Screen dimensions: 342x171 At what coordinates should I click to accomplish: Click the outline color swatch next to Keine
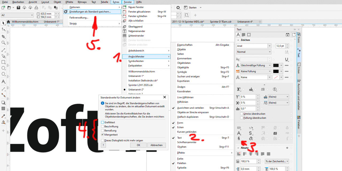(276, 77)
